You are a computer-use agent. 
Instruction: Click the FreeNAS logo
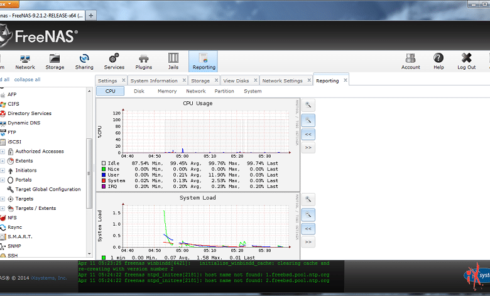[x=38, y=36]
